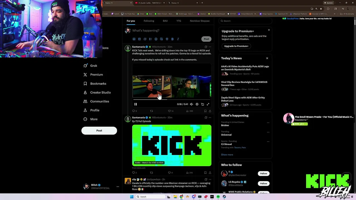Reply to the KICK Talk post
This screenshot has height=200, width=356.
tap(134, 111)
